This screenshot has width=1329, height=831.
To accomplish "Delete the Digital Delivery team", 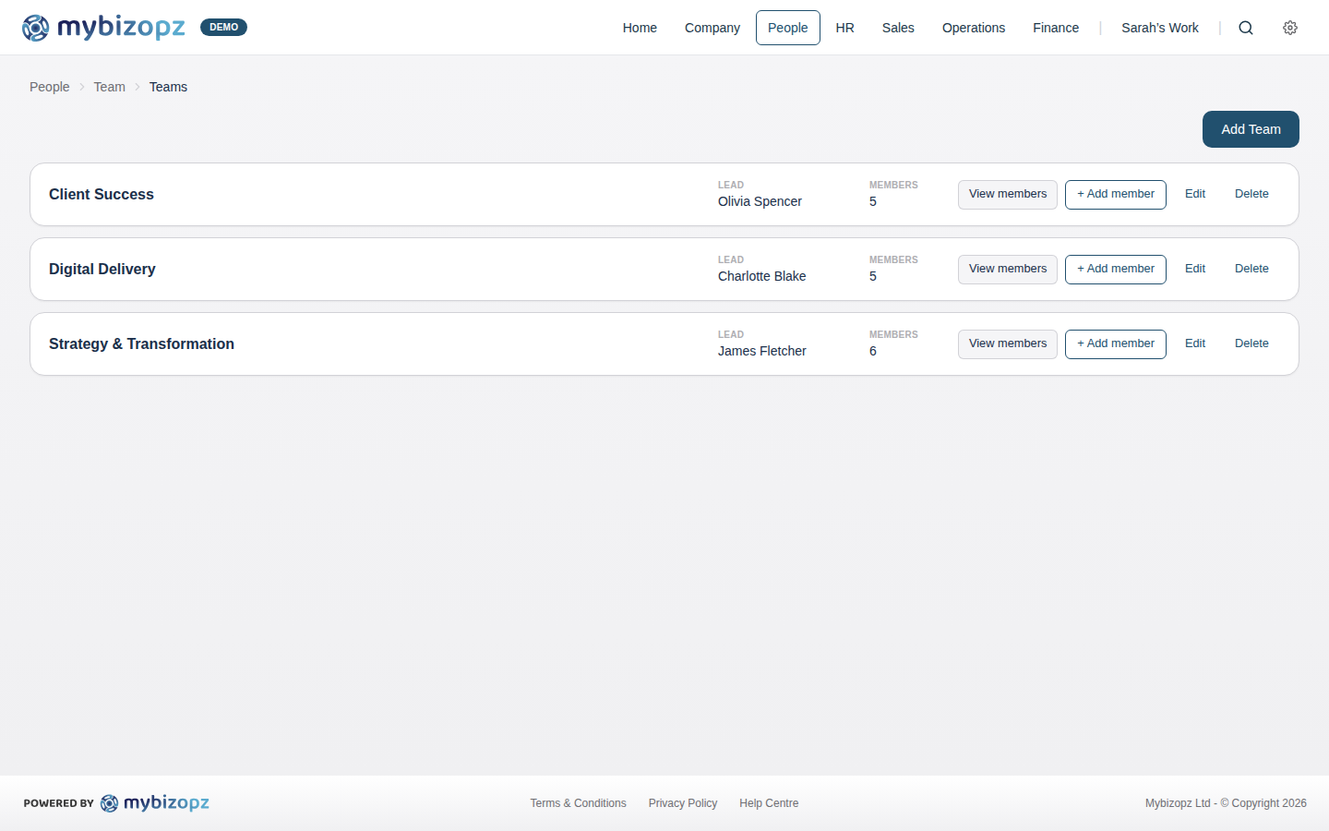I will 1251,269.
